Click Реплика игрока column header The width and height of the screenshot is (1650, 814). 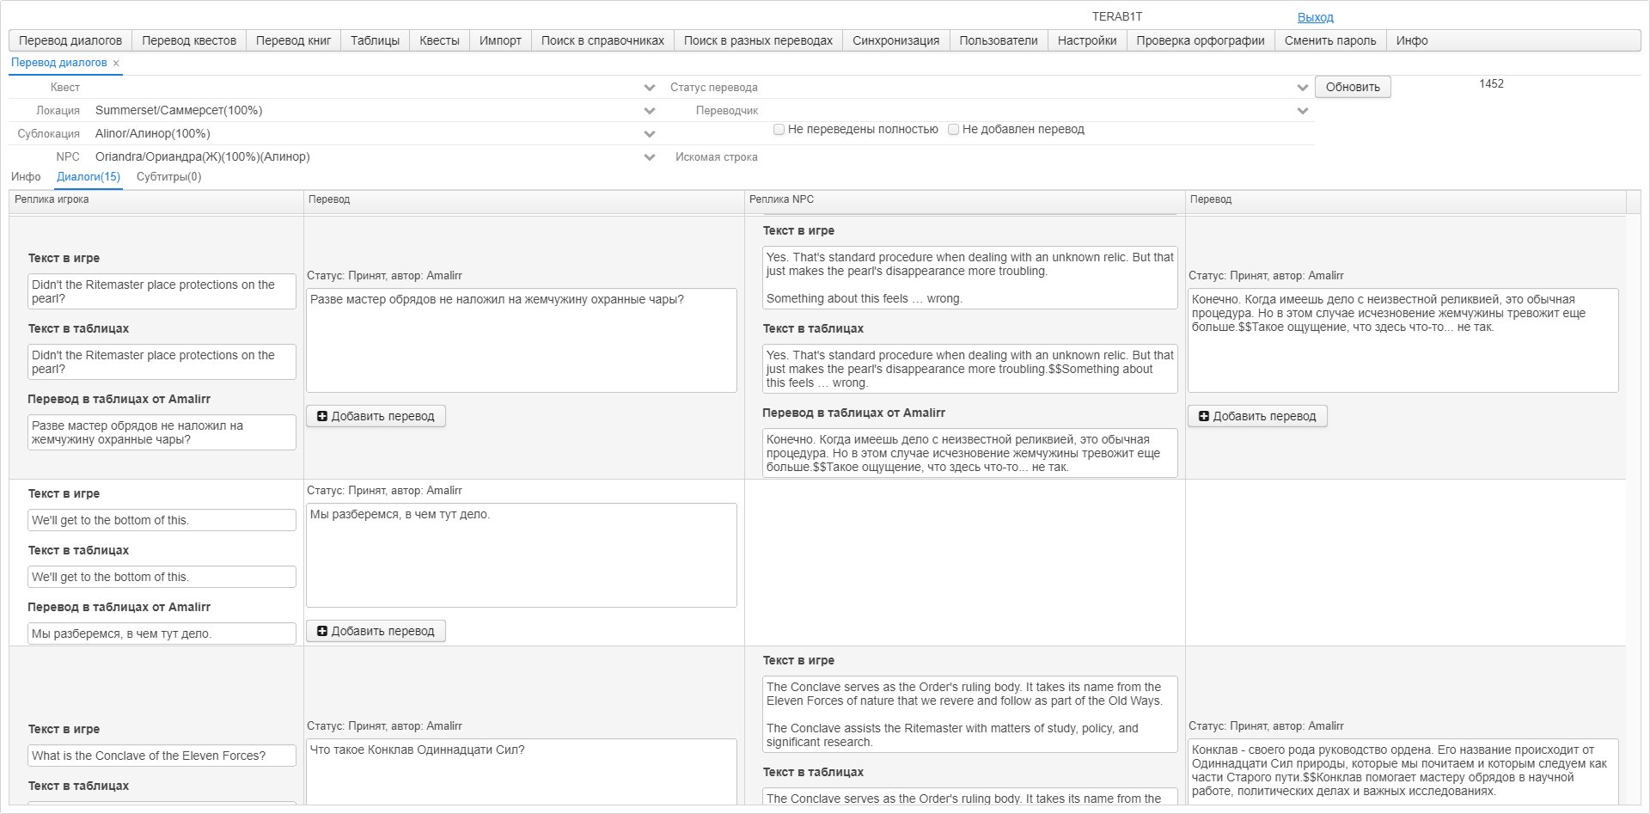[x=156, y=199]
